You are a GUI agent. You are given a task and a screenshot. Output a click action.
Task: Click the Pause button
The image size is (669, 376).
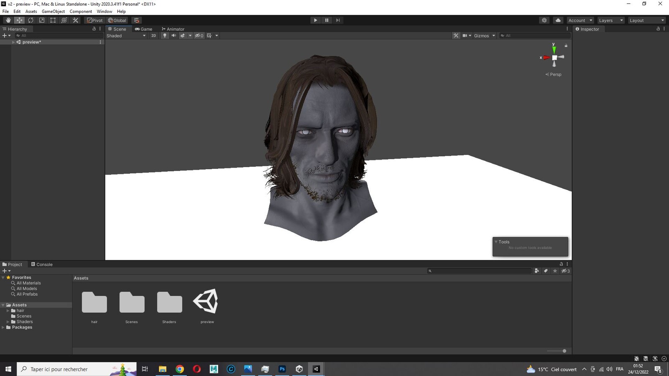327,20
